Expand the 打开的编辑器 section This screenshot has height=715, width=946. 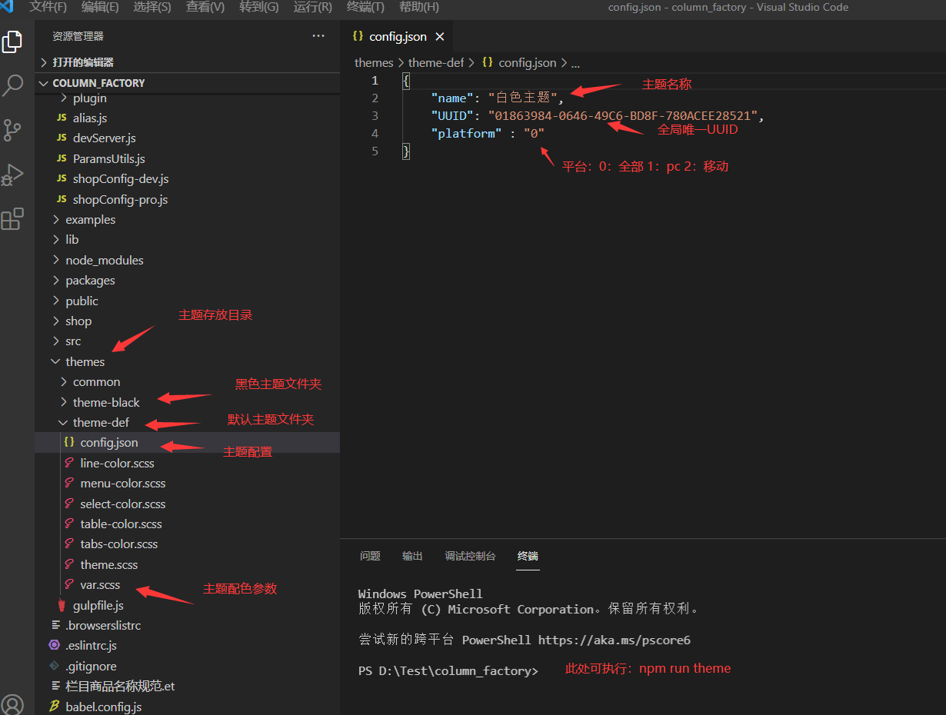coord(82,62)
